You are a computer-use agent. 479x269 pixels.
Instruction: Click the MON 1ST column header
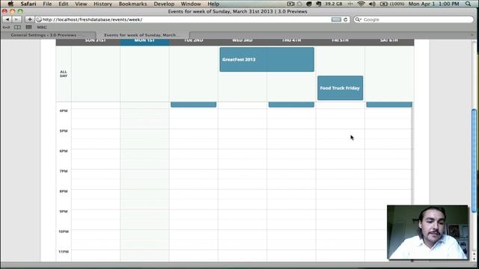(144, 41)
